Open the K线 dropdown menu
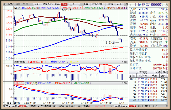 coord(87,4)
